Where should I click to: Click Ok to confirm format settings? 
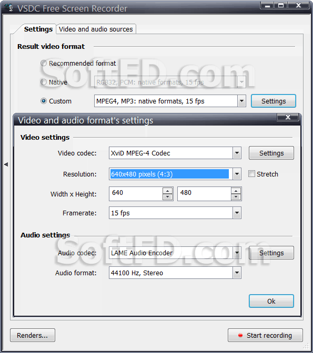(x=271, y=301)
